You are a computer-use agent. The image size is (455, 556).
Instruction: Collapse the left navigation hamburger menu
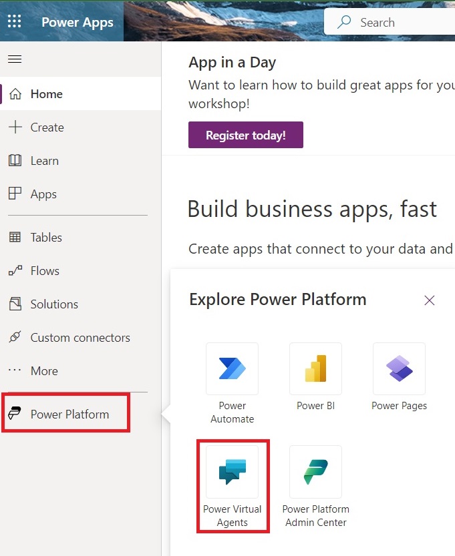pyautogui.click(x=14, y=59)
